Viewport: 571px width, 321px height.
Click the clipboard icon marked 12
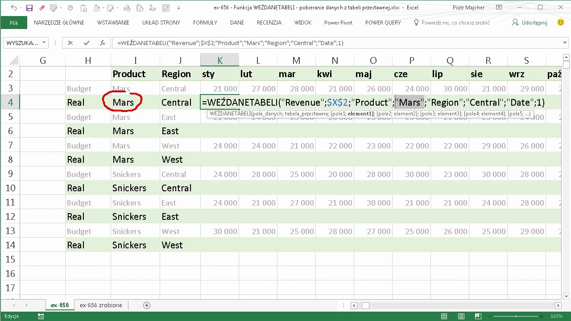pyautogui.click(x=84, y=8)
